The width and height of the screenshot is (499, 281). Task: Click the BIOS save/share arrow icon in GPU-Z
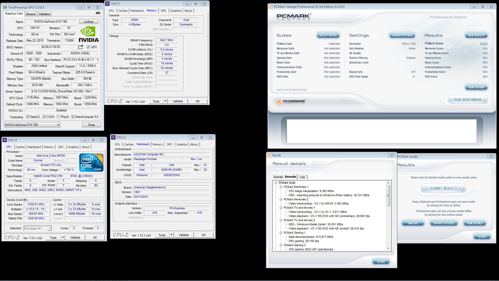[x=81, y=47]
